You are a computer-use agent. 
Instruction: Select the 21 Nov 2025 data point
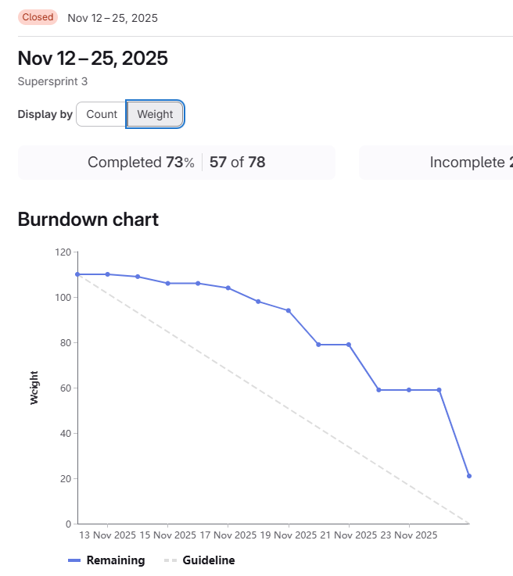pyautogui.click(x=349, y=345)
